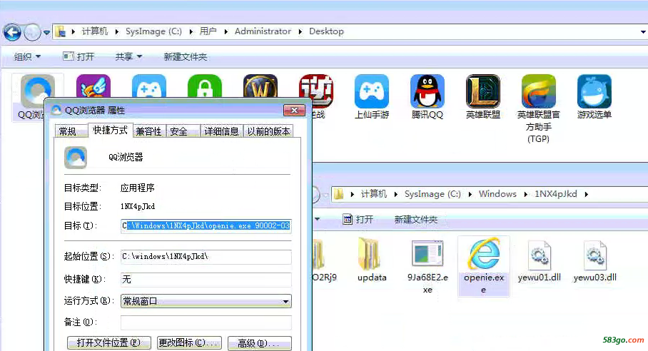Click the 快捷键 input field showing 无
The height and width of the screenshot is (351, 648).
[x=206, y=280]
